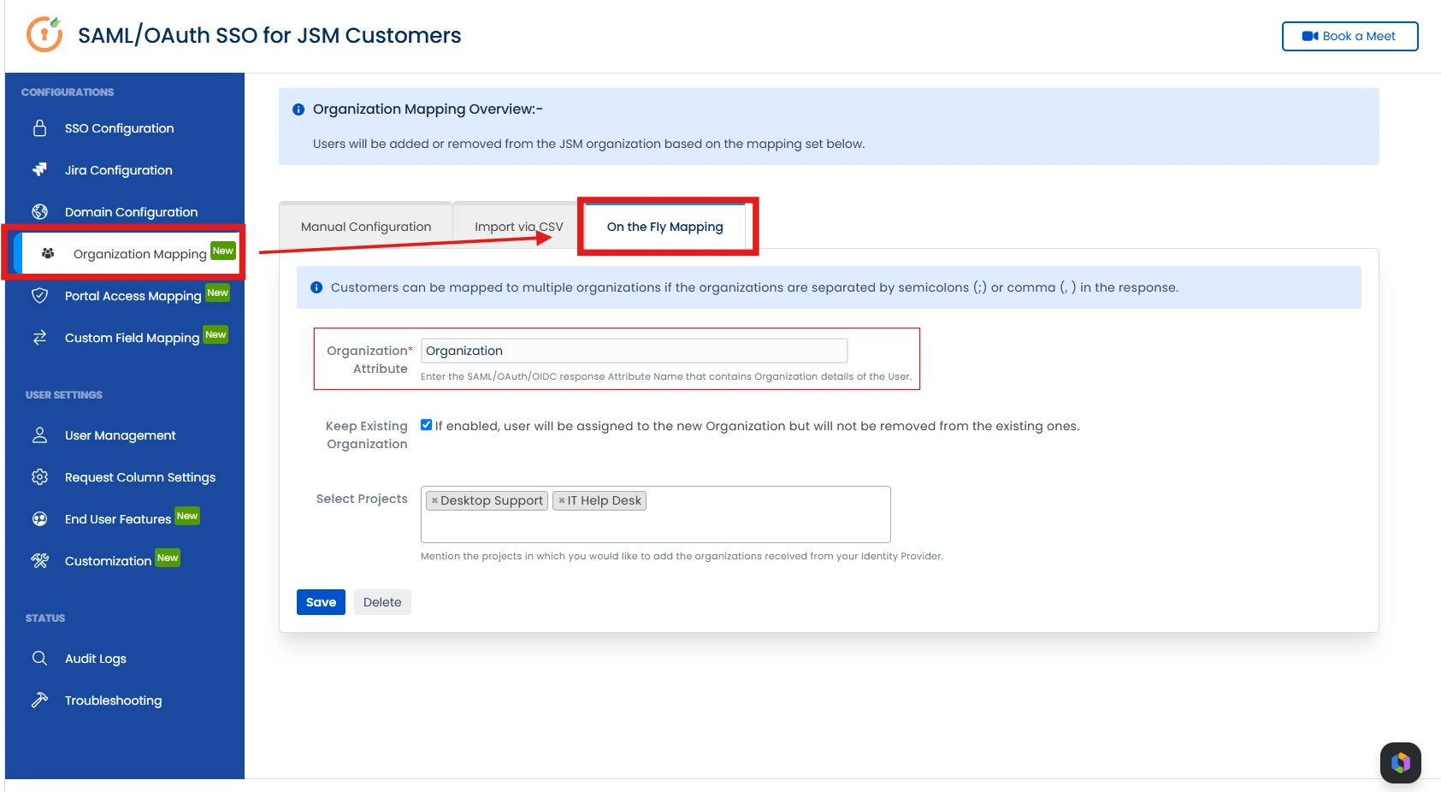1441x792 pixels.
Task: Click the Select Projects label
Action: pos(362,499)
